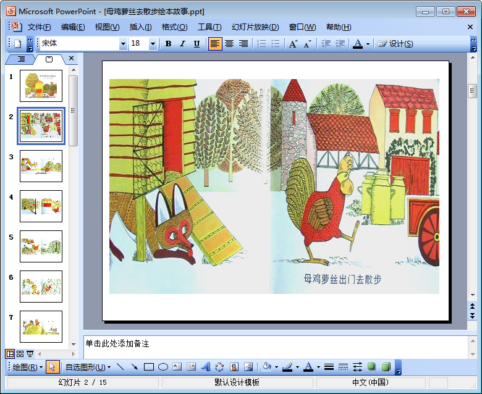Open the 格式(O) menu
The width and height of the screenshot is (482, 394).
(x=175, y=27)
